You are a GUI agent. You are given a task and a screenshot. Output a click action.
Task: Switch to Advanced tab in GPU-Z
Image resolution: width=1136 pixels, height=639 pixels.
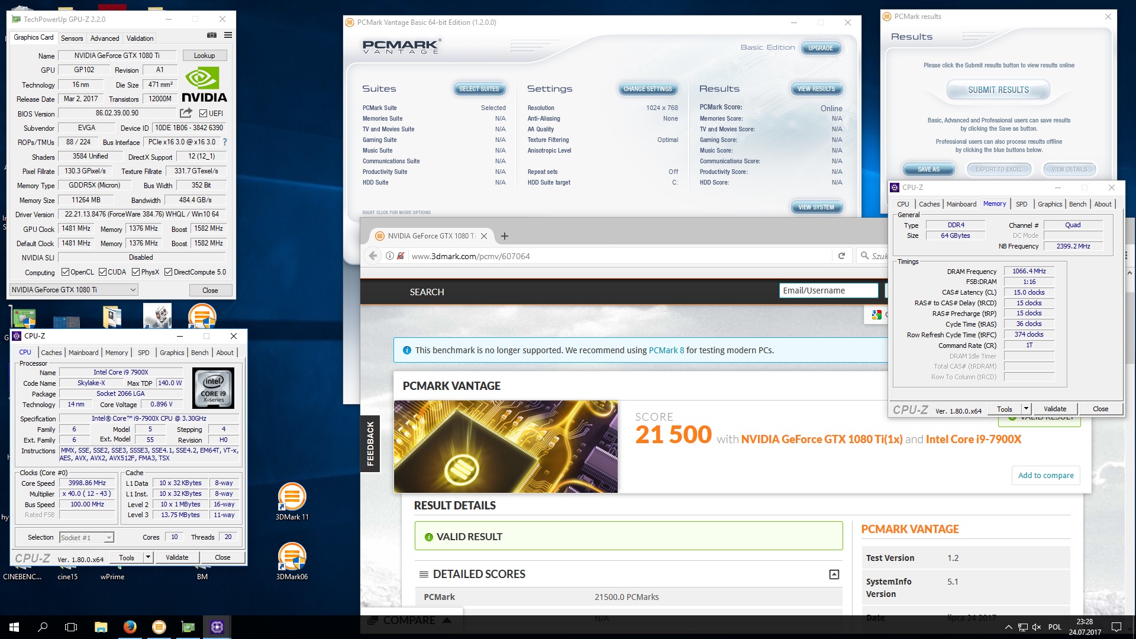105,38
